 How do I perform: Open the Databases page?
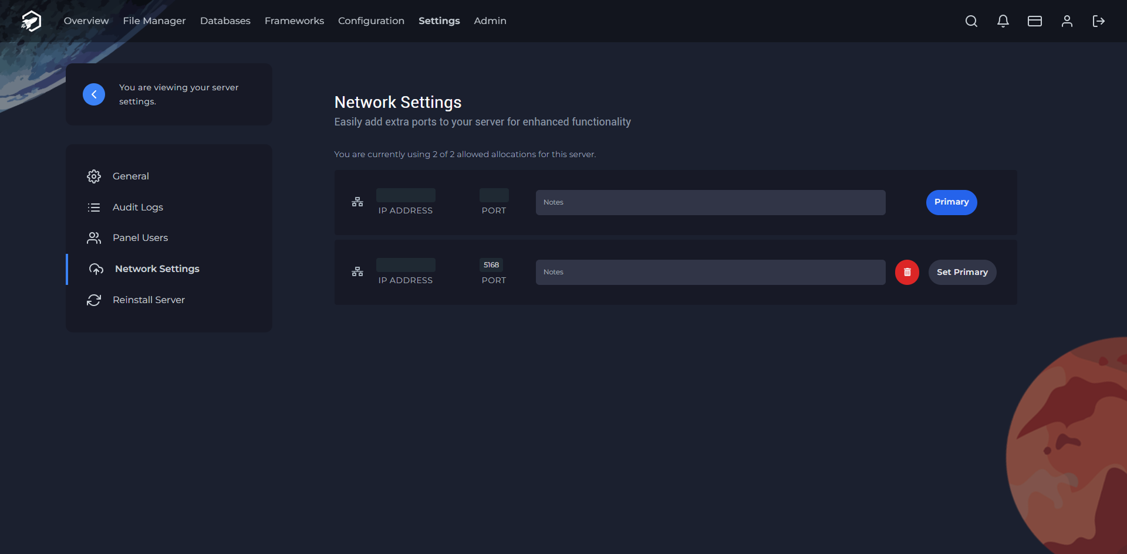(x=225, y=21)
